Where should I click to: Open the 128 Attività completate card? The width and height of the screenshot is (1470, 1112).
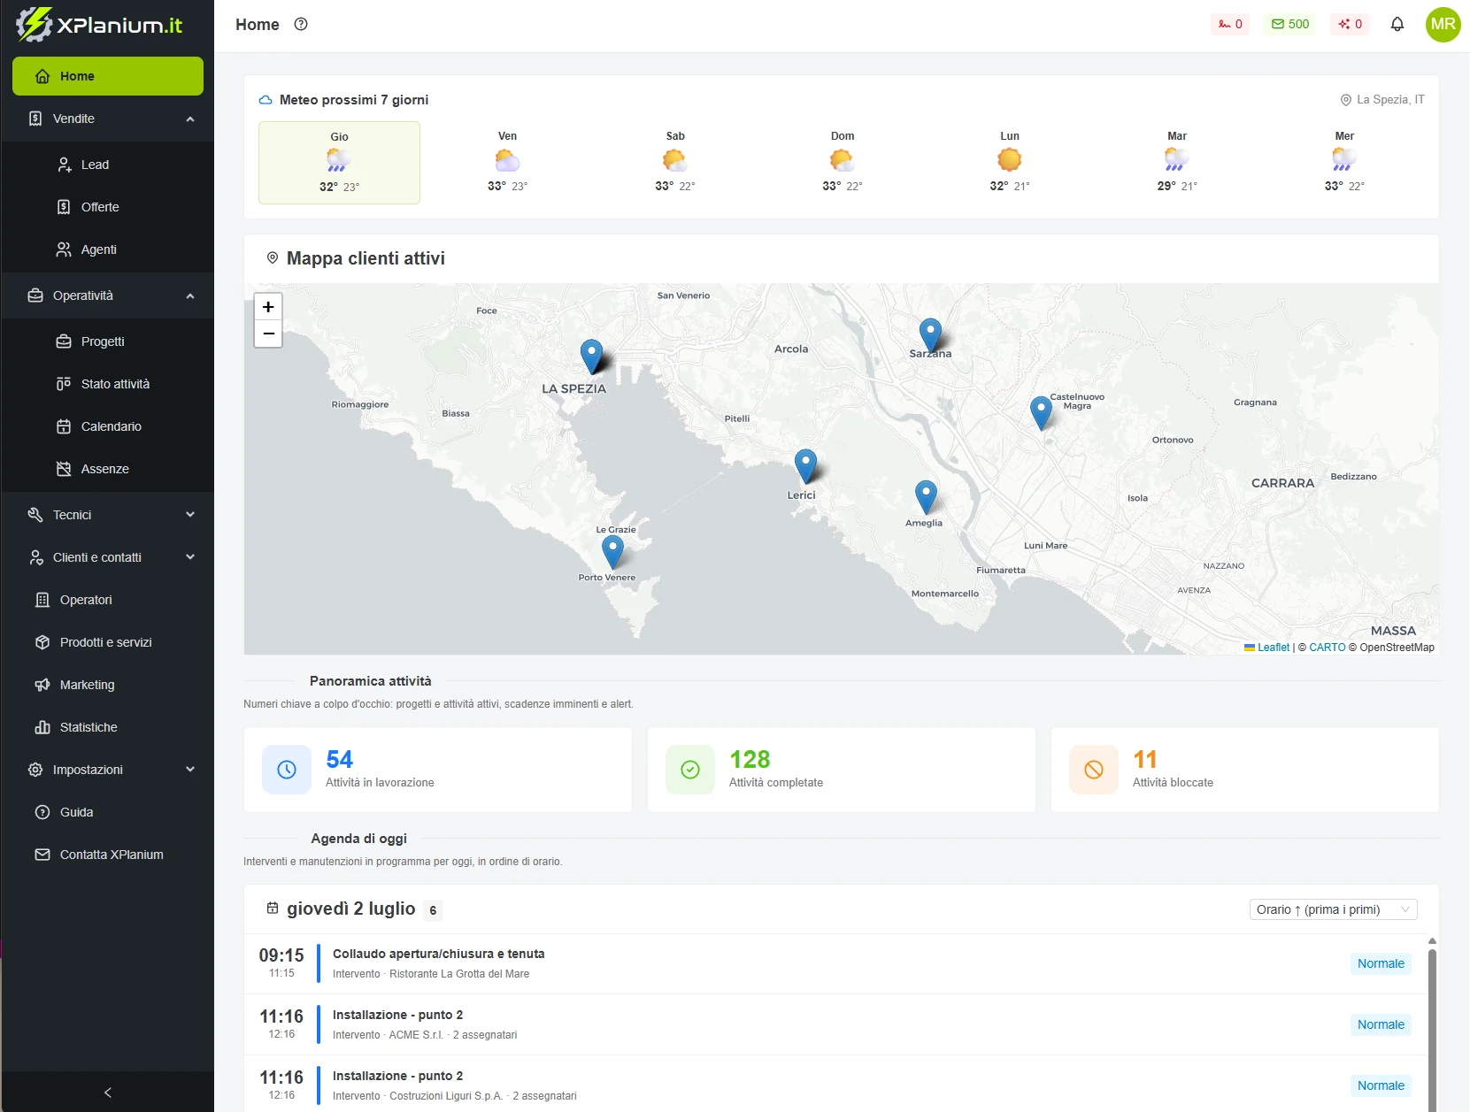(x=842, y=770)
